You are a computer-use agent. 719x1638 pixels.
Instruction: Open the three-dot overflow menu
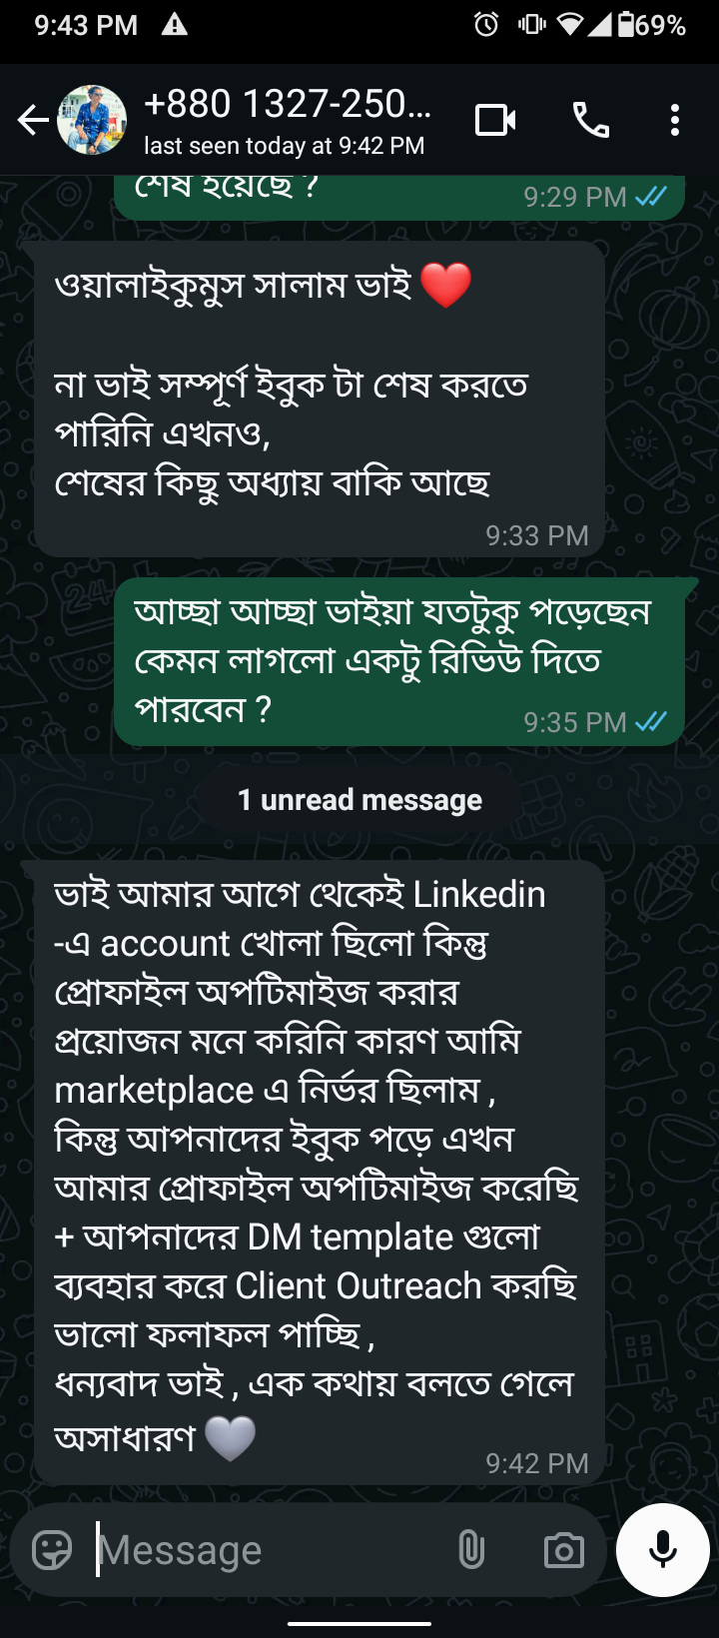coord(675,119)
